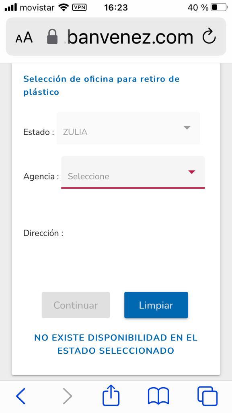Reload the page with refresh icon
Screen dimensions: 232x413
click(x=209, y=37)
